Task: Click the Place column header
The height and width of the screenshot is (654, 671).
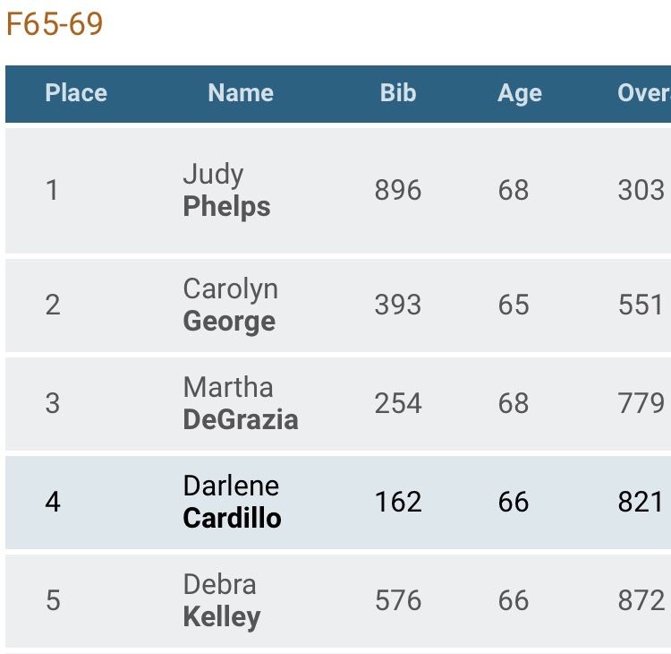Action: pyautogui.click(x=76, y=93)
